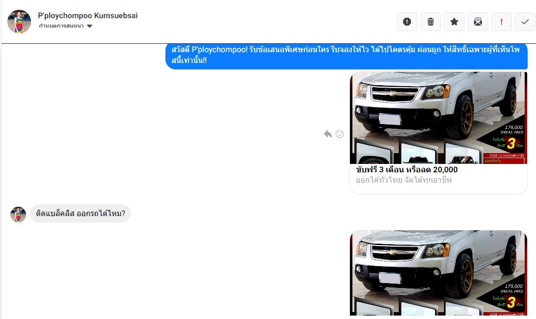The width and height of the screenshot is (536, 319).
Task: View the large profile picture in header
Action: (x=19, y=22)
